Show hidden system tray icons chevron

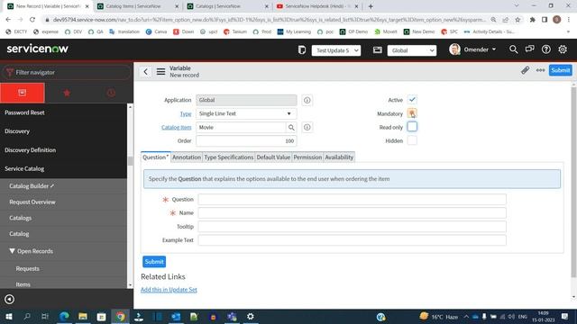(466, 316)
